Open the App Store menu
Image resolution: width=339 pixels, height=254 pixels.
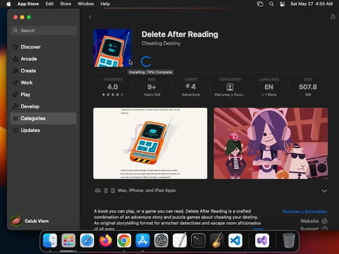pyautogui.click(x=28, y=4)
